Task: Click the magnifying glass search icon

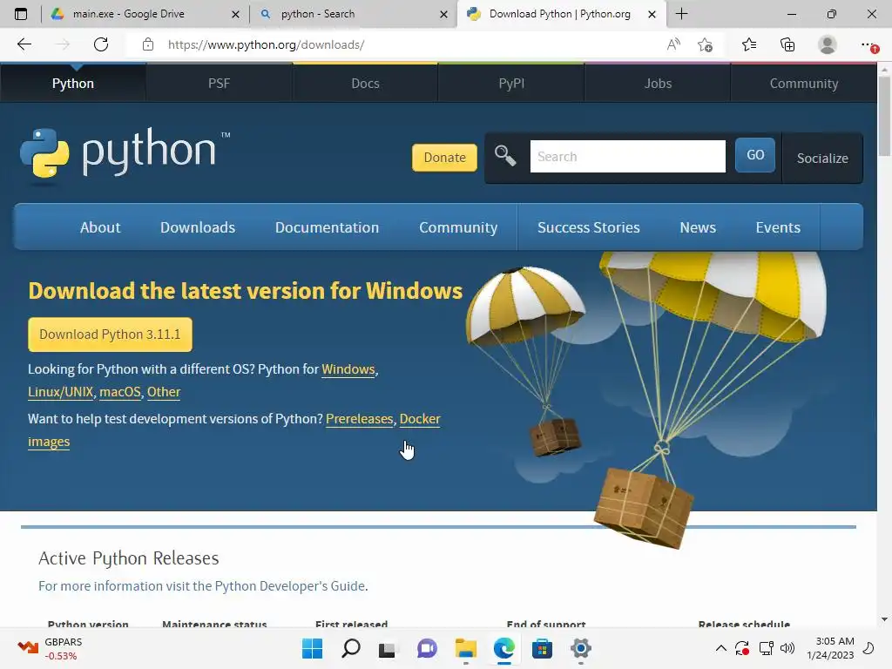Action: [504, 155]
